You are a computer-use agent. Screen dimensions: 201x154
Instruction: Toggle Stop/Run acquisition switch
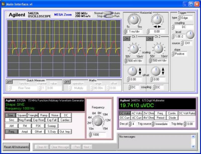click(109, 16)
